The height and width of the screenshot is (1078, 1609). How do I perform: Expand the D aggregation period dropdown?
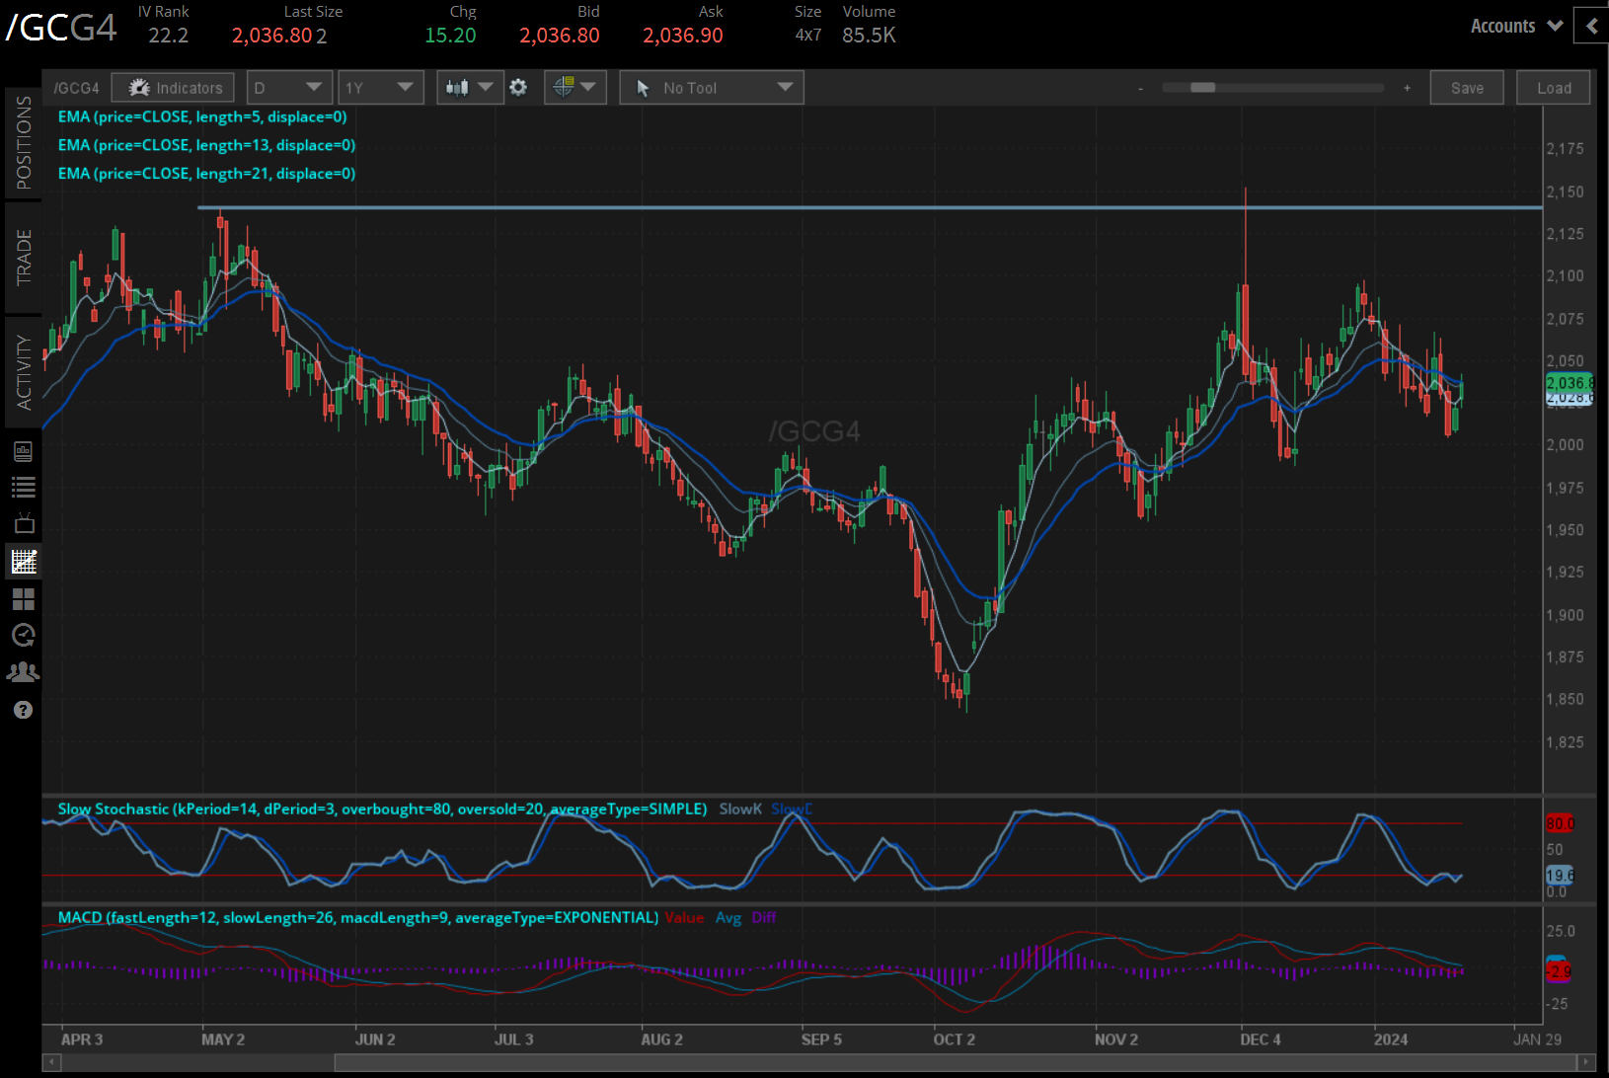(288, 88)
